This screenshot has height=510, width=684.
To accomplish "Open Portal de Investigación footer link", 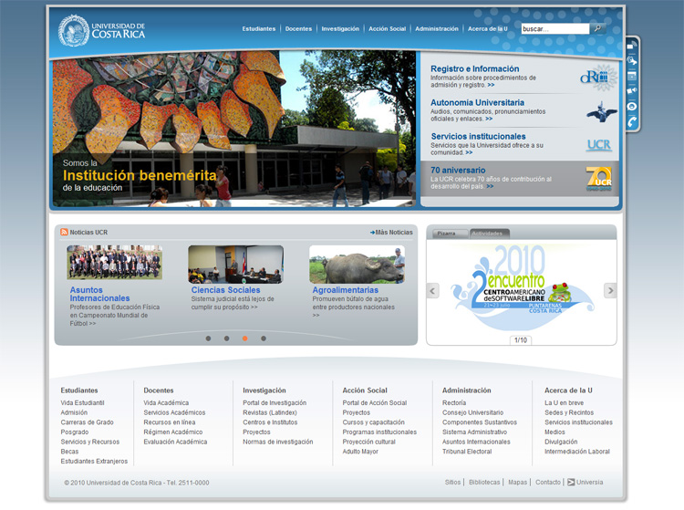I will pos(275,402).
